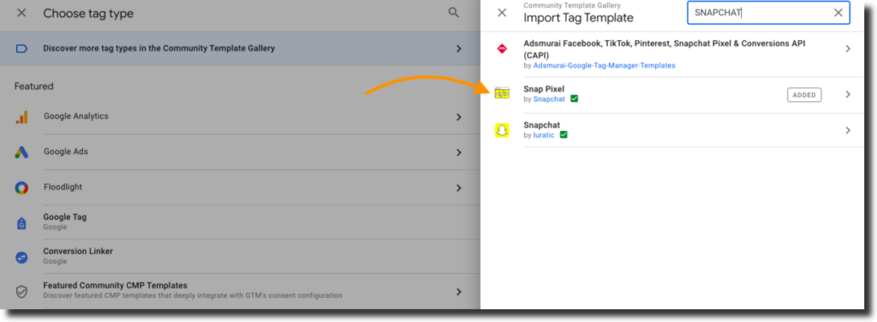877x322 pixels.
Task: Expand Google Analytics row chevron
Action: coord(459,117)
